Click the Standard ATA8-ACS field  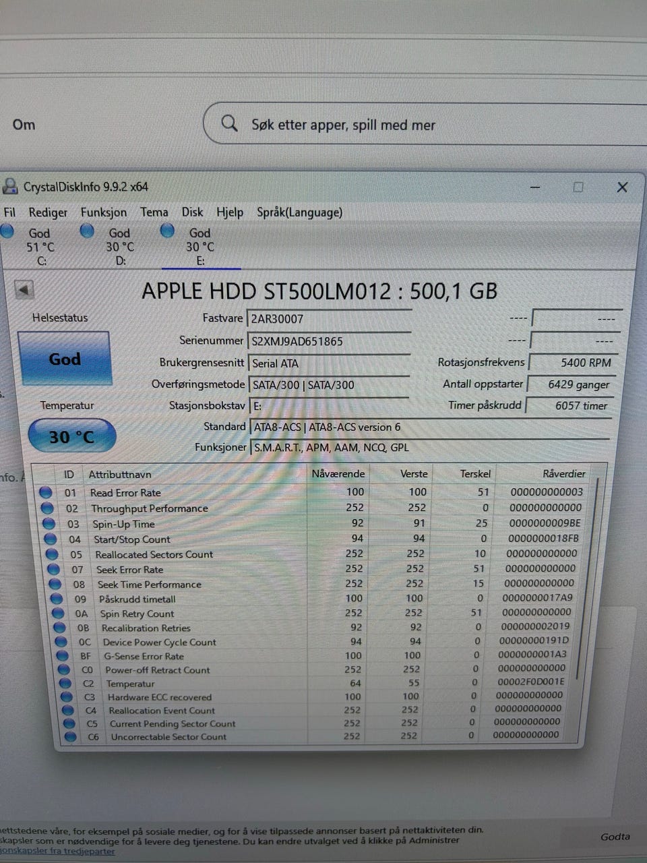tap(430, 427)
